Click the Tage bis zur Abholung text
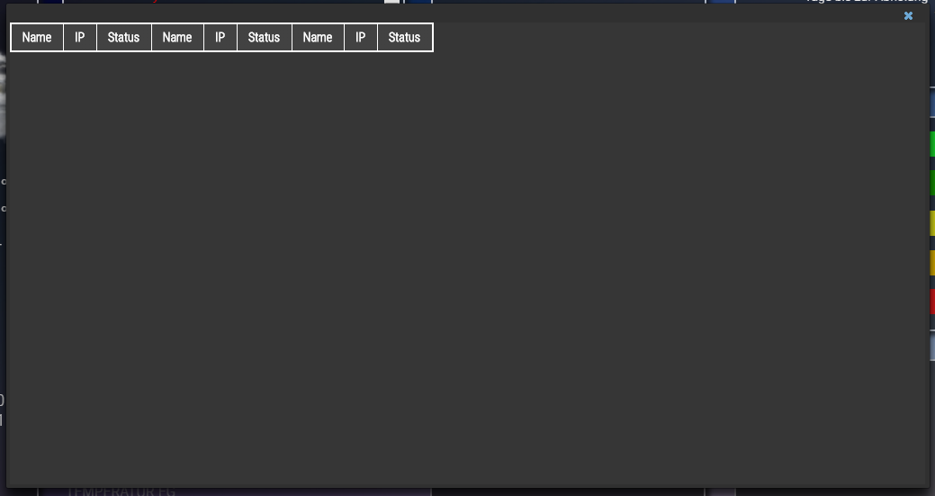935x496 pixels. point(866,3)
